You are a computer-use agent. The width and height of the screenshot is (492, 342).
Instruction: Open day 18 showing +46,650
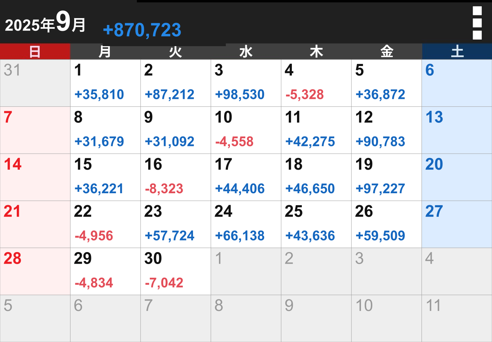click(316, 177)
